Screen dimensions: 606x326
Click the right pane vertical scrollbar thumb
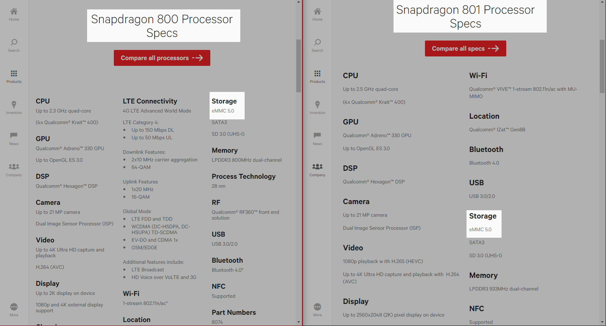click(602, 66)
